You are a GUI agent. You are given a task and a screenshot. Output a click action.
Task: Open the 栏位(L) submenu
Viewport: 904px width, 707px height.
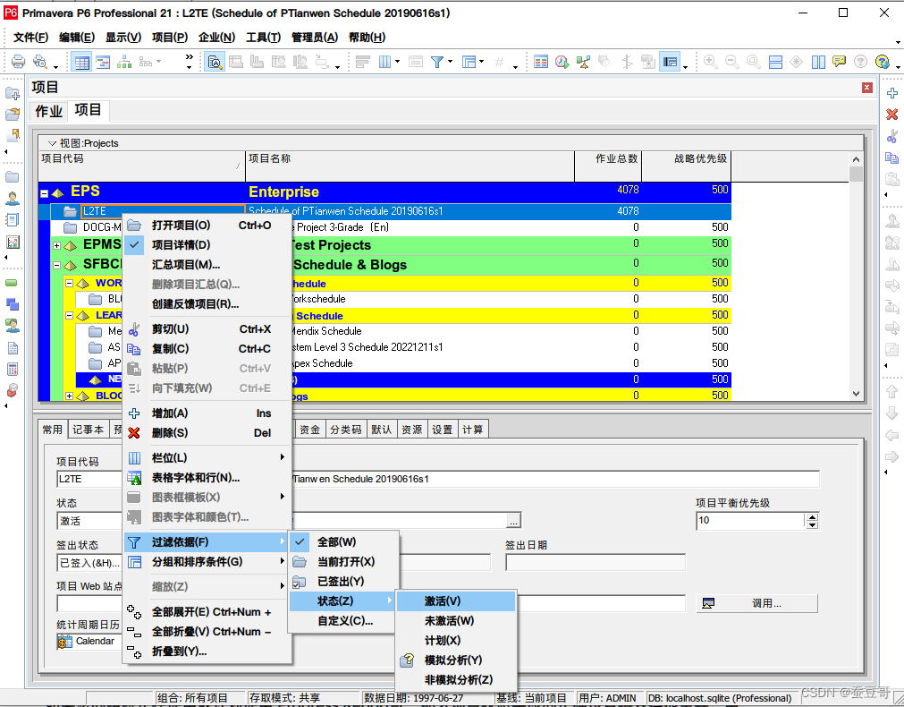coord(207,457)
